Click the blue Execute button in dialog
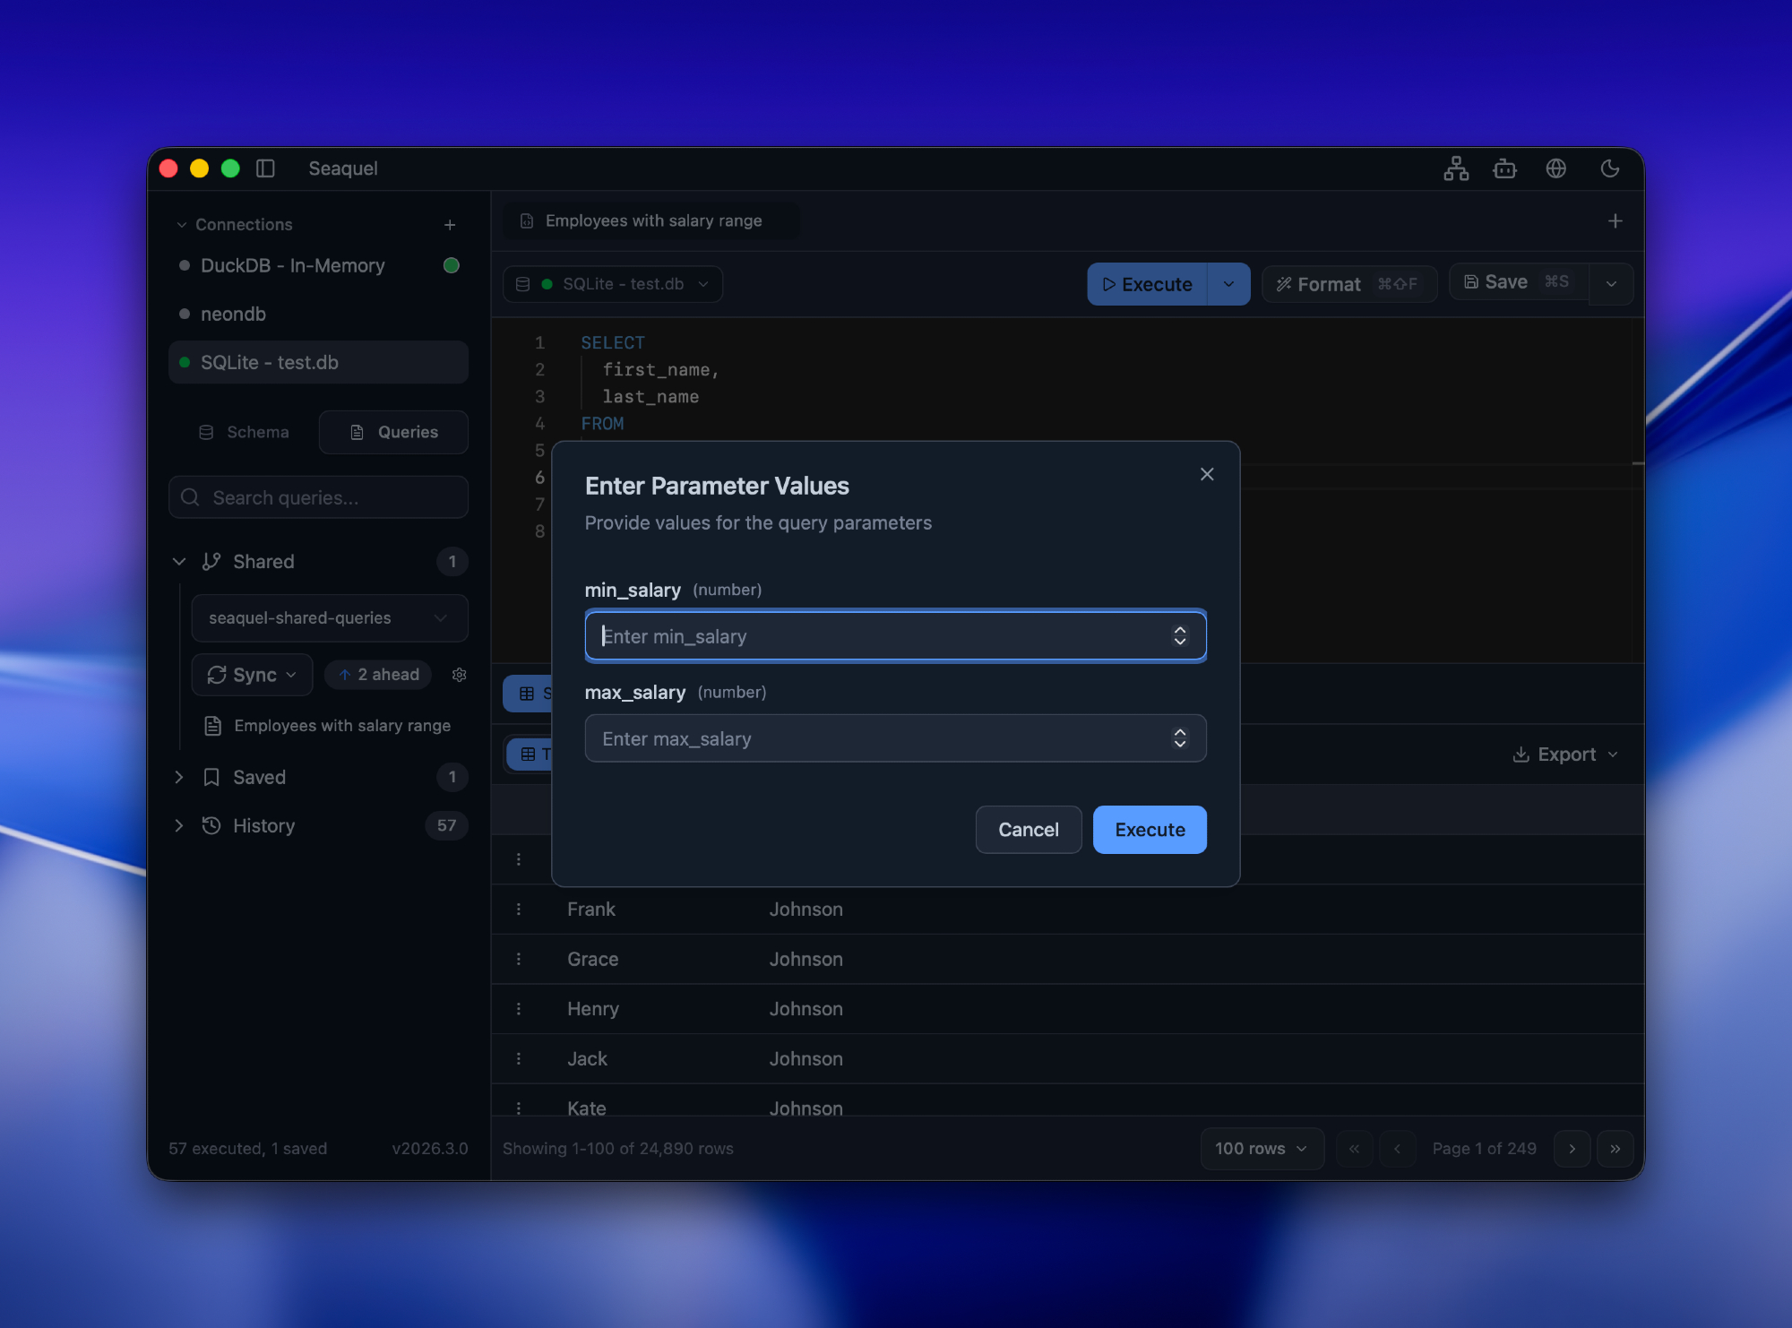Viewport: 1792px width, 1328px height. (1149, 830)
